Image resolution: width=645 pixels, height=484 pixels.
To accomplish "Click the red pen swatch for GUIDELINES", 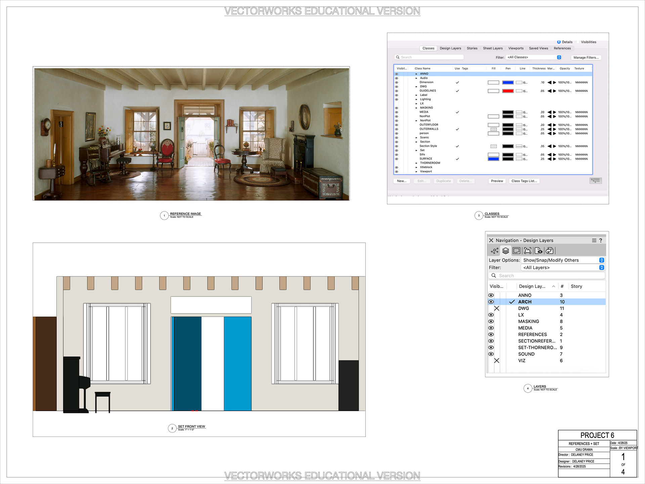I will [x=508, y=91].
